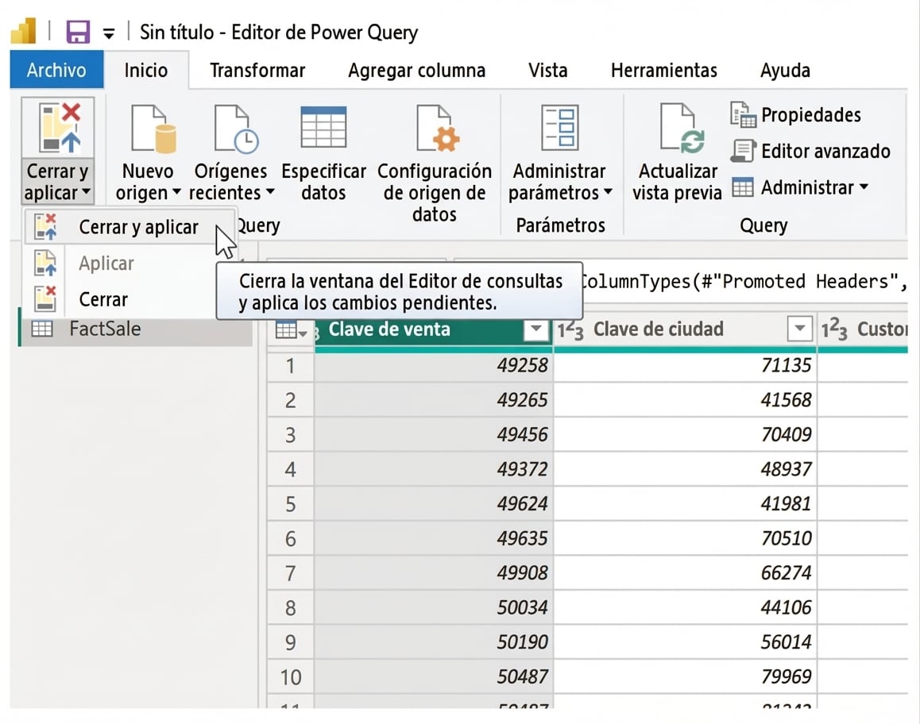Open the Clave de venta column filter dropdown
This screenshot has width=920, height=724.
click(x=537, y=329)
